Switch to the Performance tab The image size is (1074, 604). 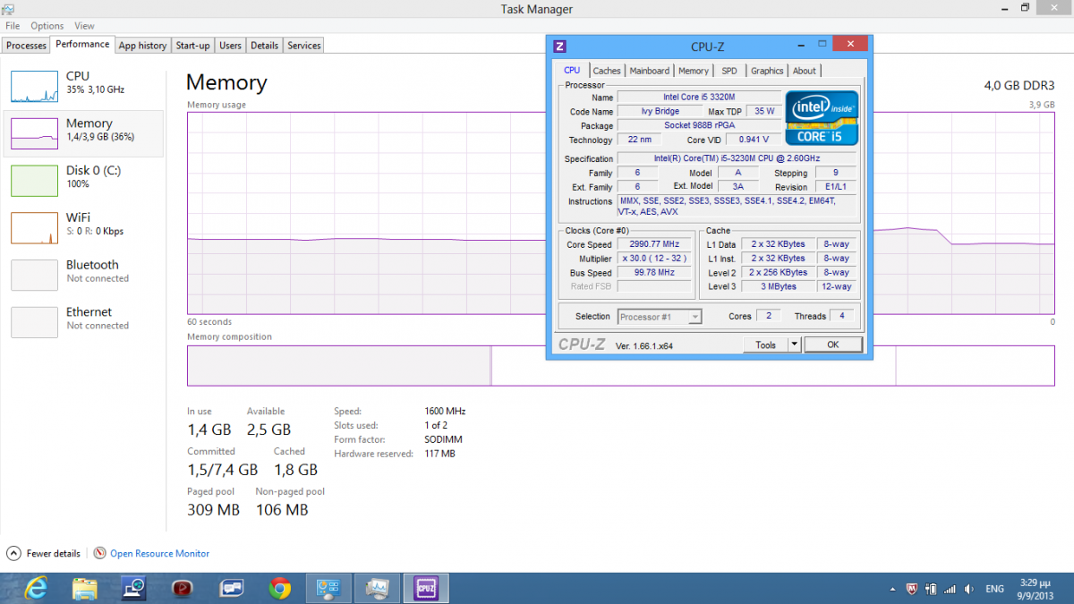coord(82,44)
